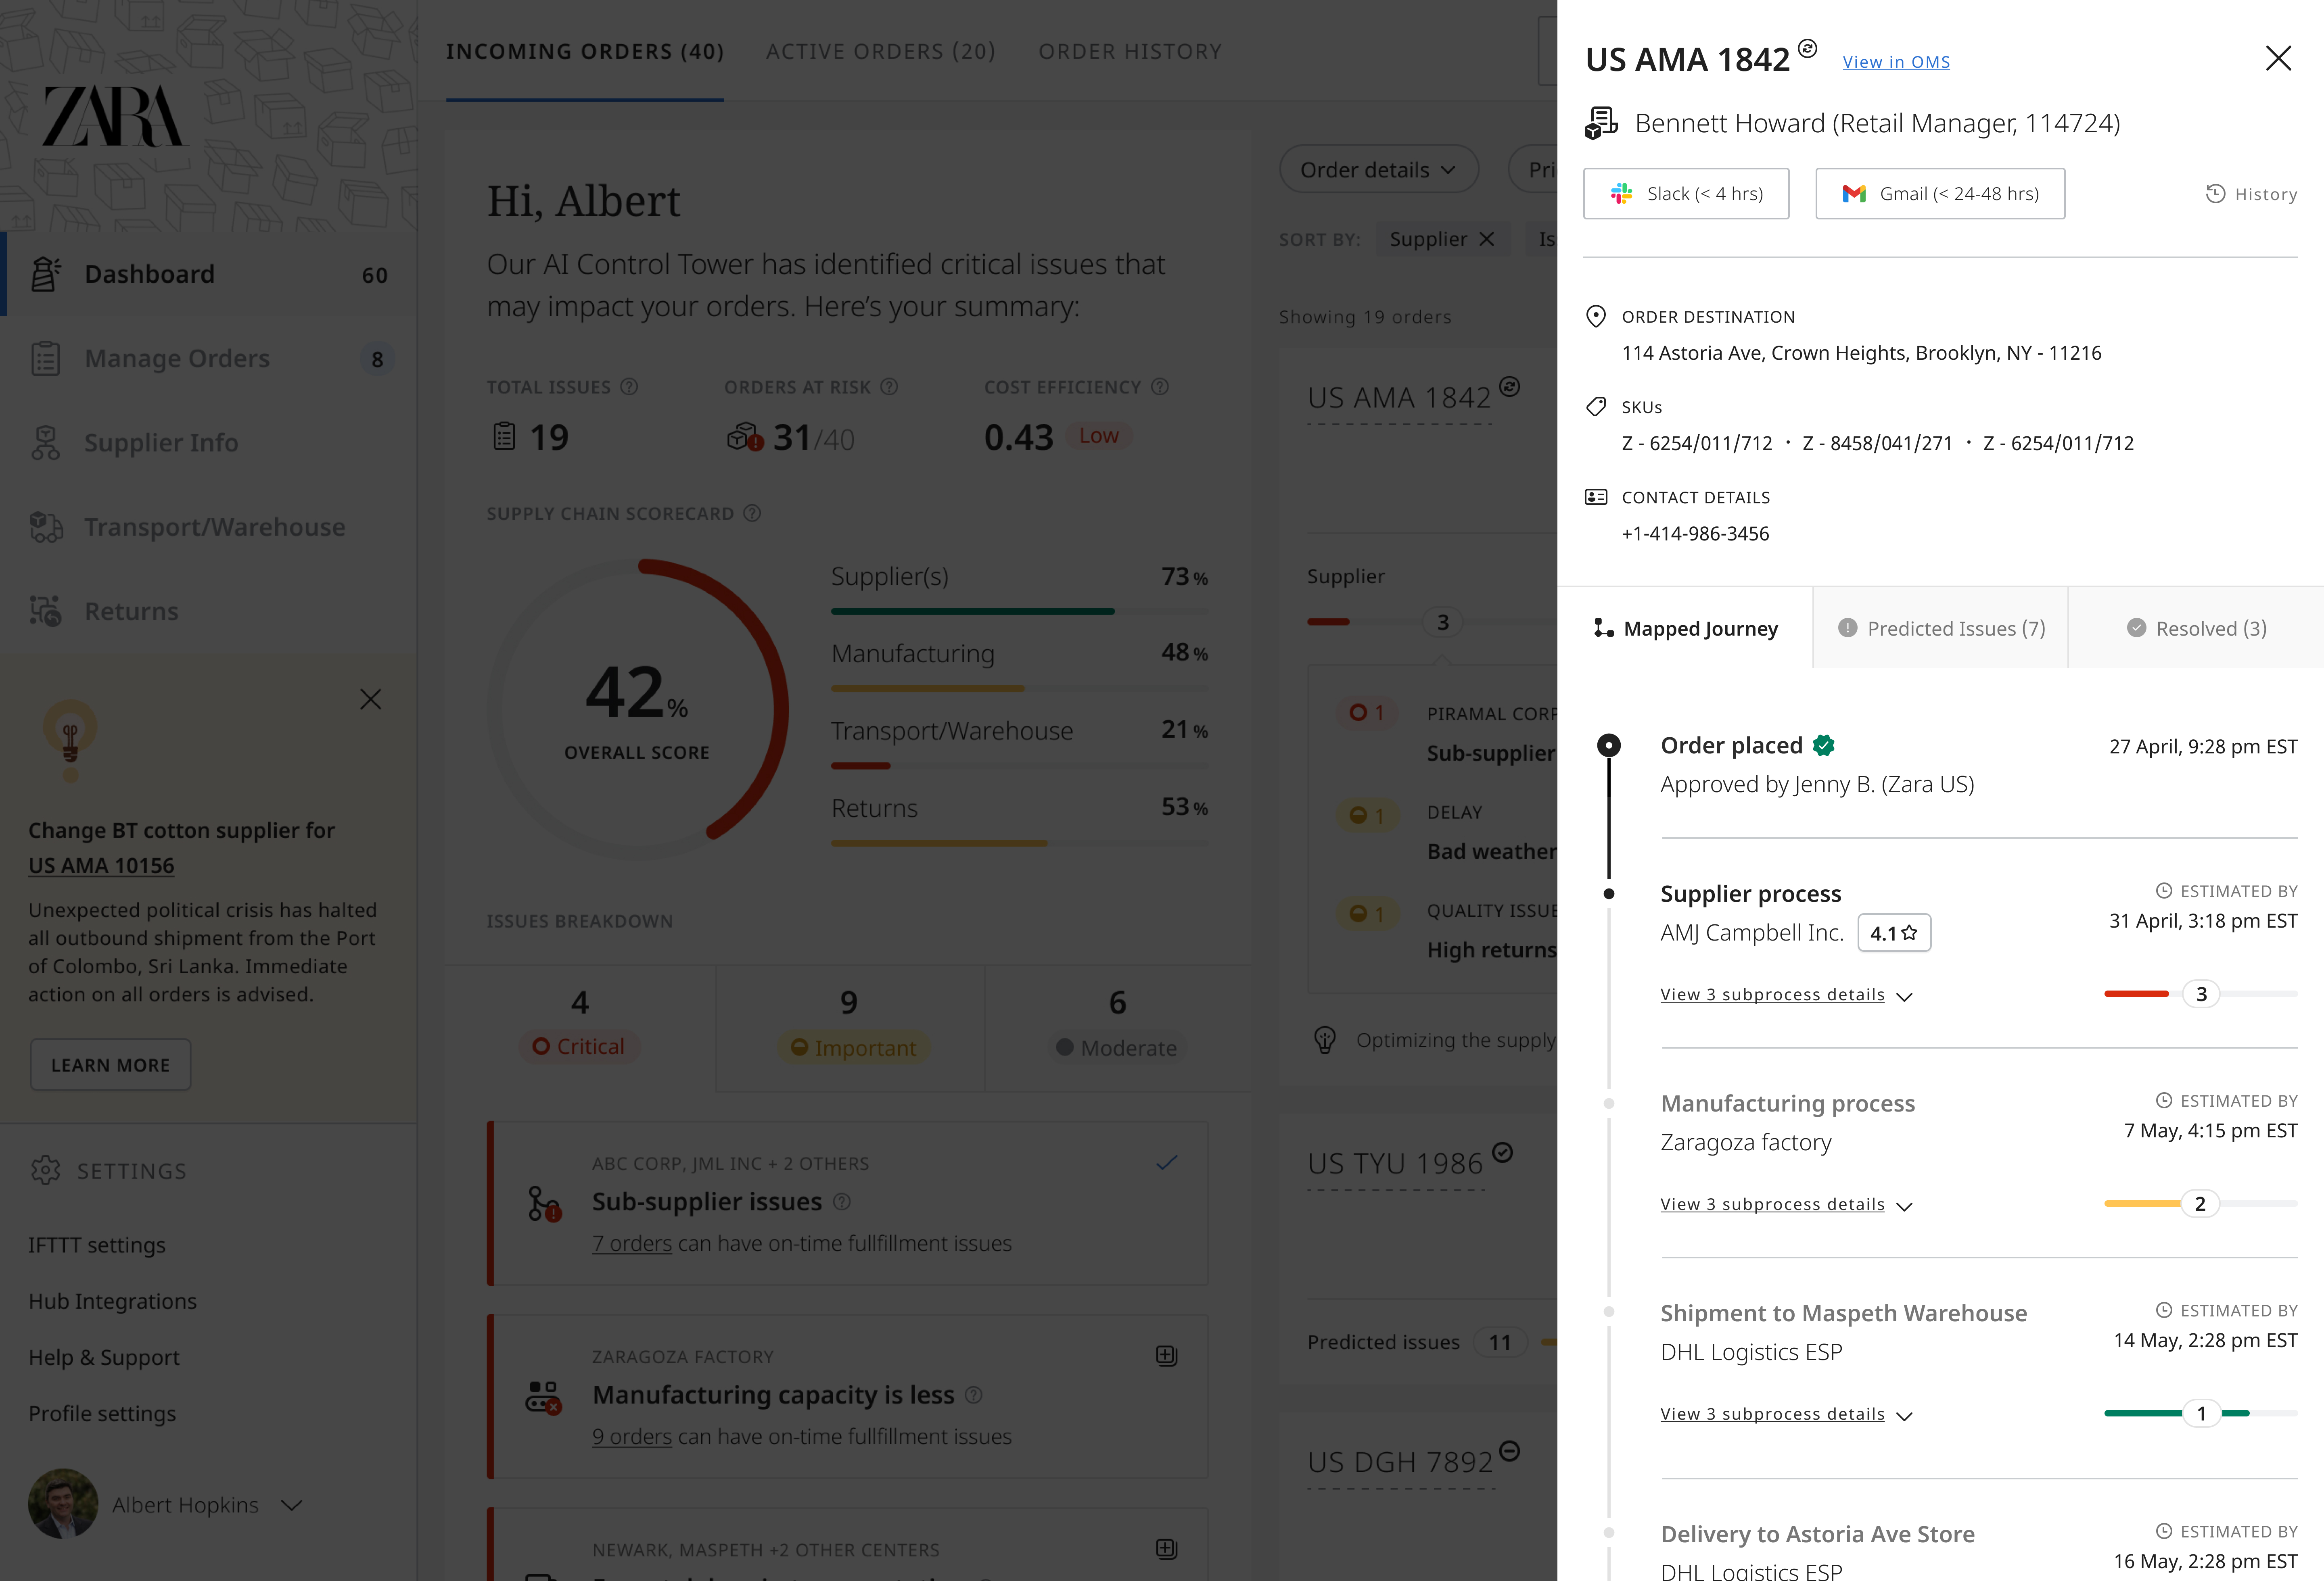Click the order destination pin icon
This screenshot has height=1581, width=2324.
1596,317
